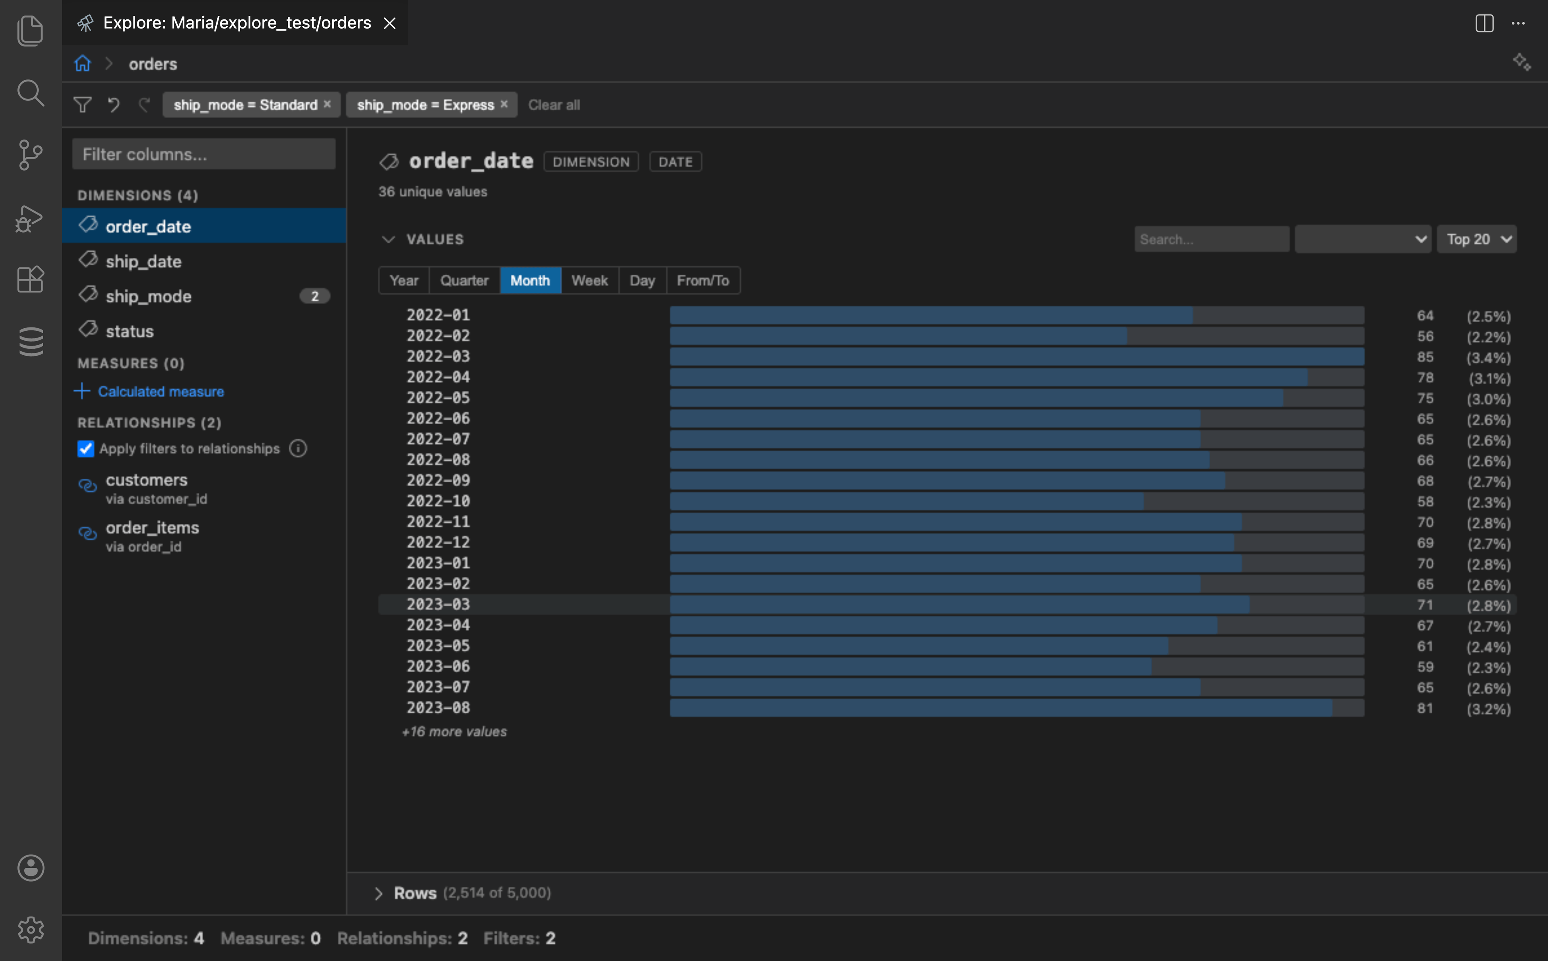The height and width of the screenshot is (961, 1548).
Task: Remove the ship_mode = Standard filter chip
Action: (x=327, y=104)
